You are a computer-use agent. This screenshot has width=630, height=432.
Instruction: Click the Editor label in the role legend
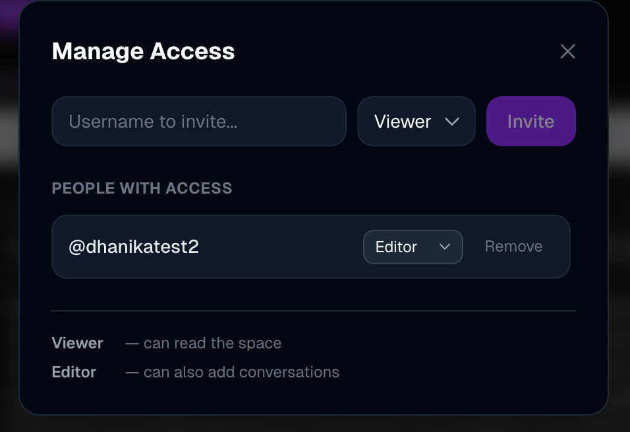coord(74,372)
